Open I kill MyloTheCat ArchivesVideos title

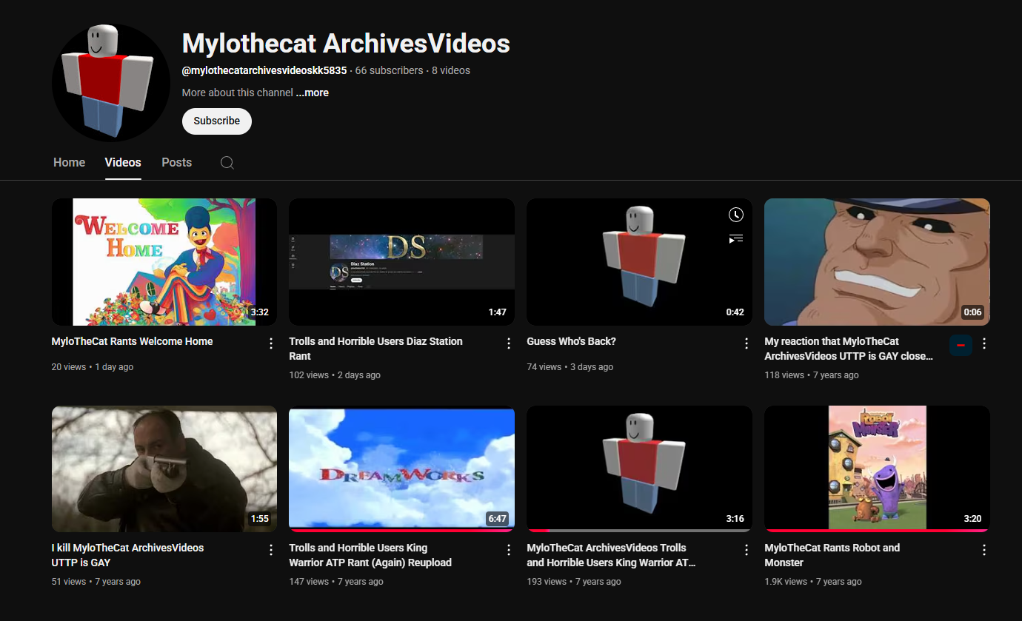click(x=127, y=555)
